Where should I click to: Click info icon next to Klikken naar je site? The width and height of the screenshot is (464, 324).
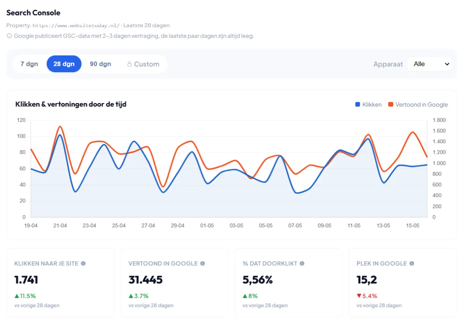[x=83, y=263]
